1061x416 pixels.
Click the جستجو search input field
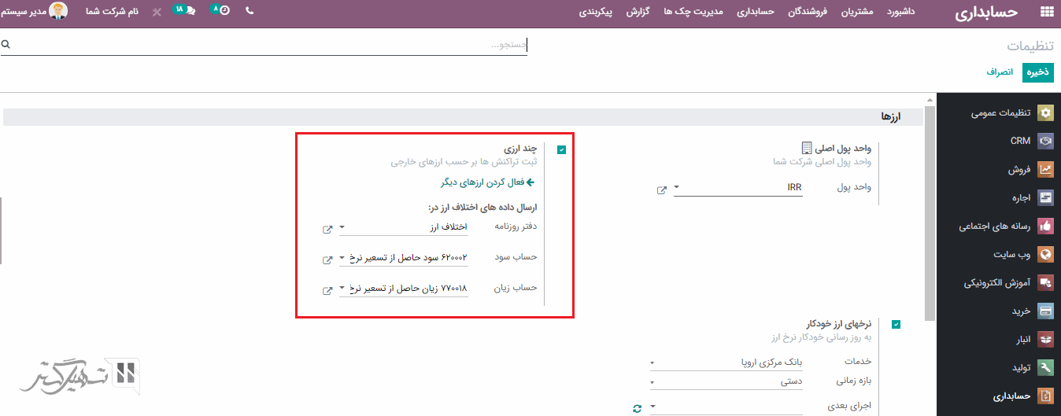point(268,46)
